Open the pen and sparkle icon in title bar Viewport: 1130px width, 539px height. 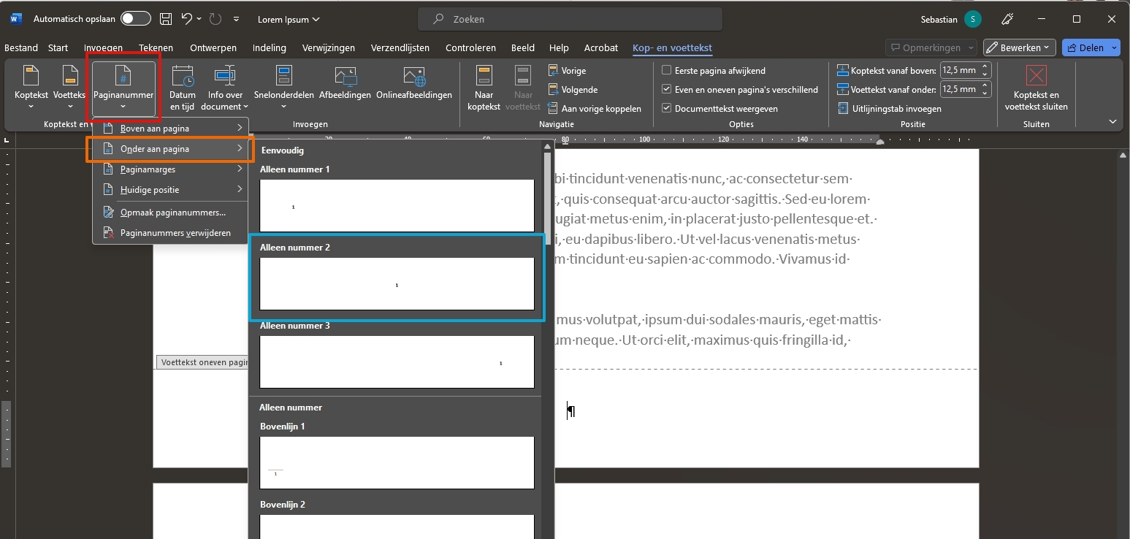point(1007,19)
